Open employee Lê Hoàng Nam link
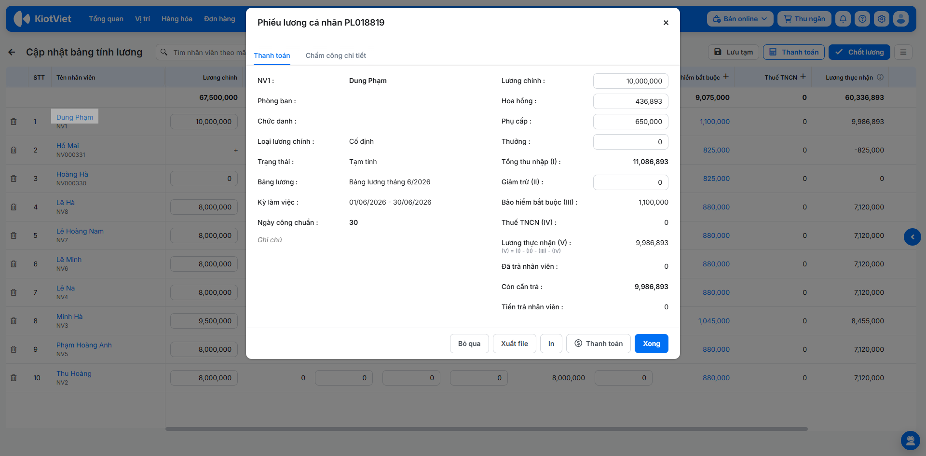The height and width of the screenshot is (456, 926). click(80, 231)
